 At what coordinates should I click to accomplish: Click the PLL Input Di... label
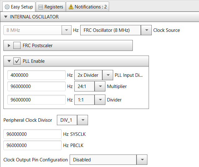click(129, 75)
